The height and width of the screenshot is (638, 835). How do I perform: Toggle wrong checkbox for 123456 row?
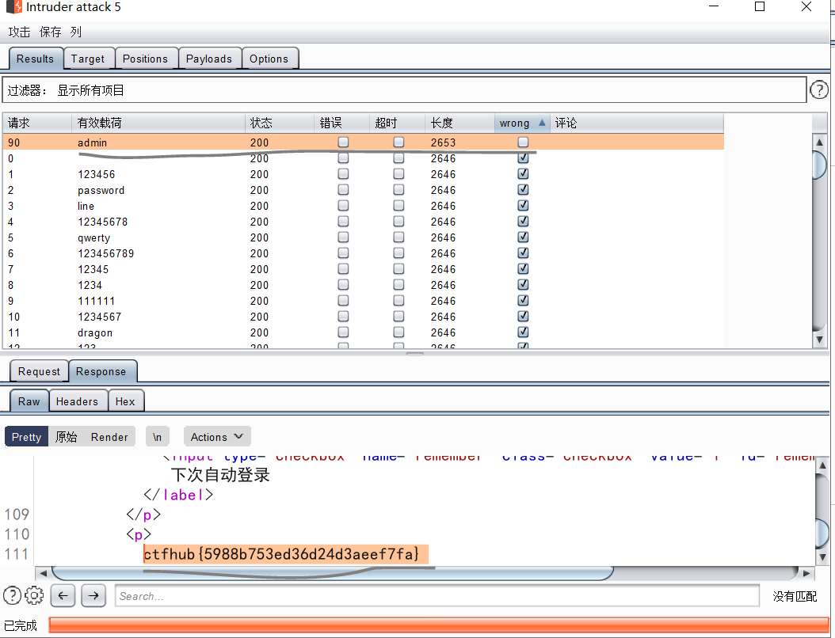pyautogui.click(x=523, y=174)
